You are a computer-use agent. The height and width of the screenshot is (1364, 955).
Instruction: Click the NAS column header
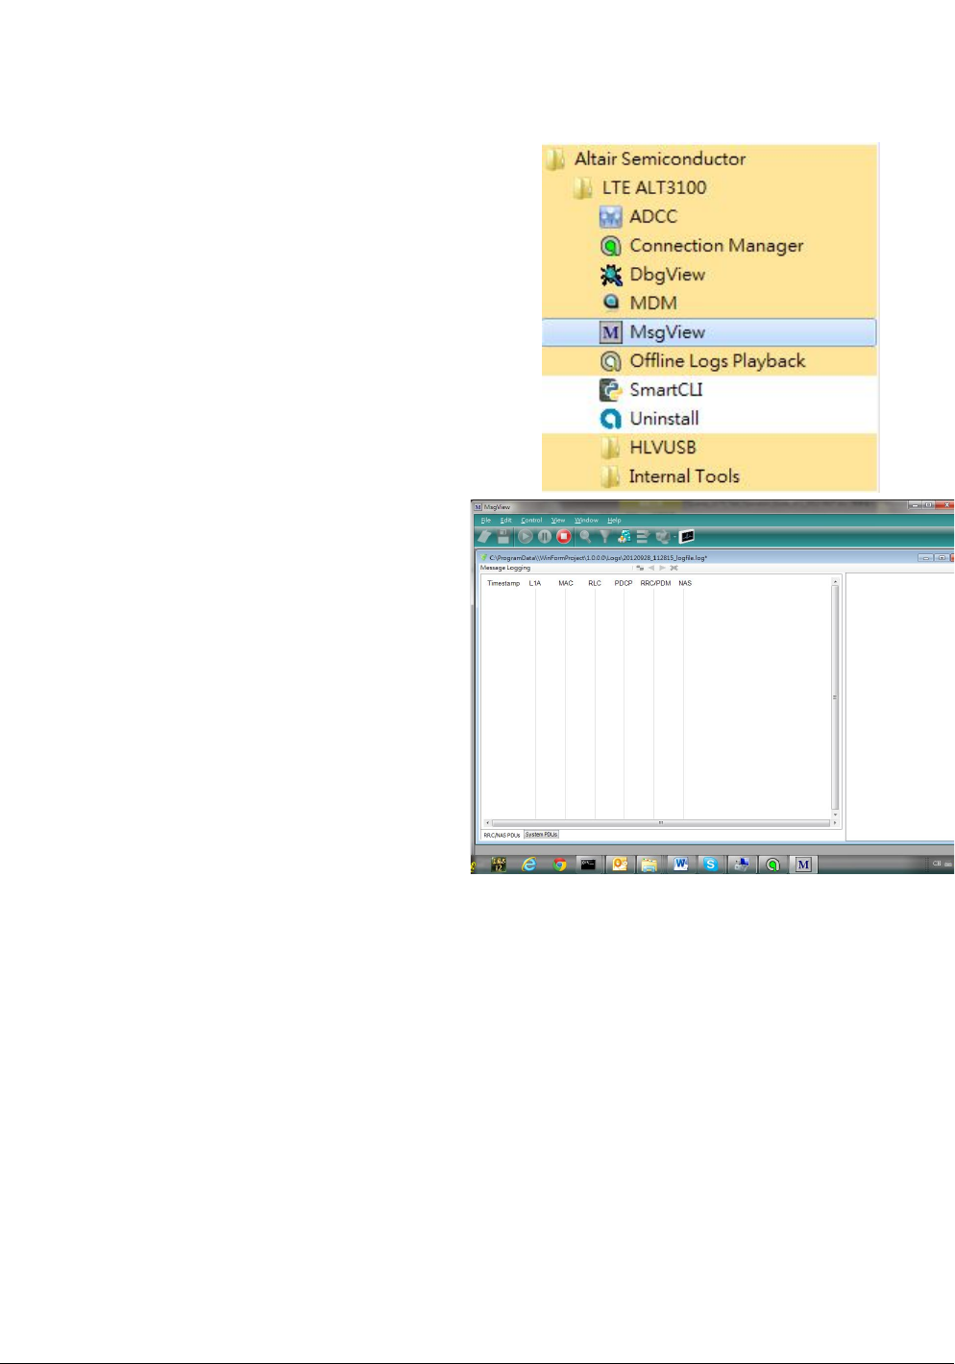(685, 583)
